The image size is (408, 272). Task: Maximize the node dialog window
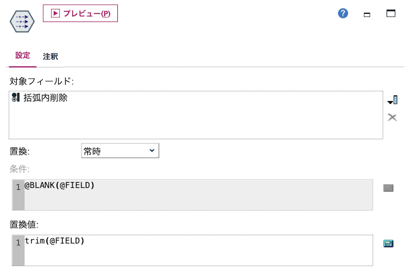click(x=391, y=13)
